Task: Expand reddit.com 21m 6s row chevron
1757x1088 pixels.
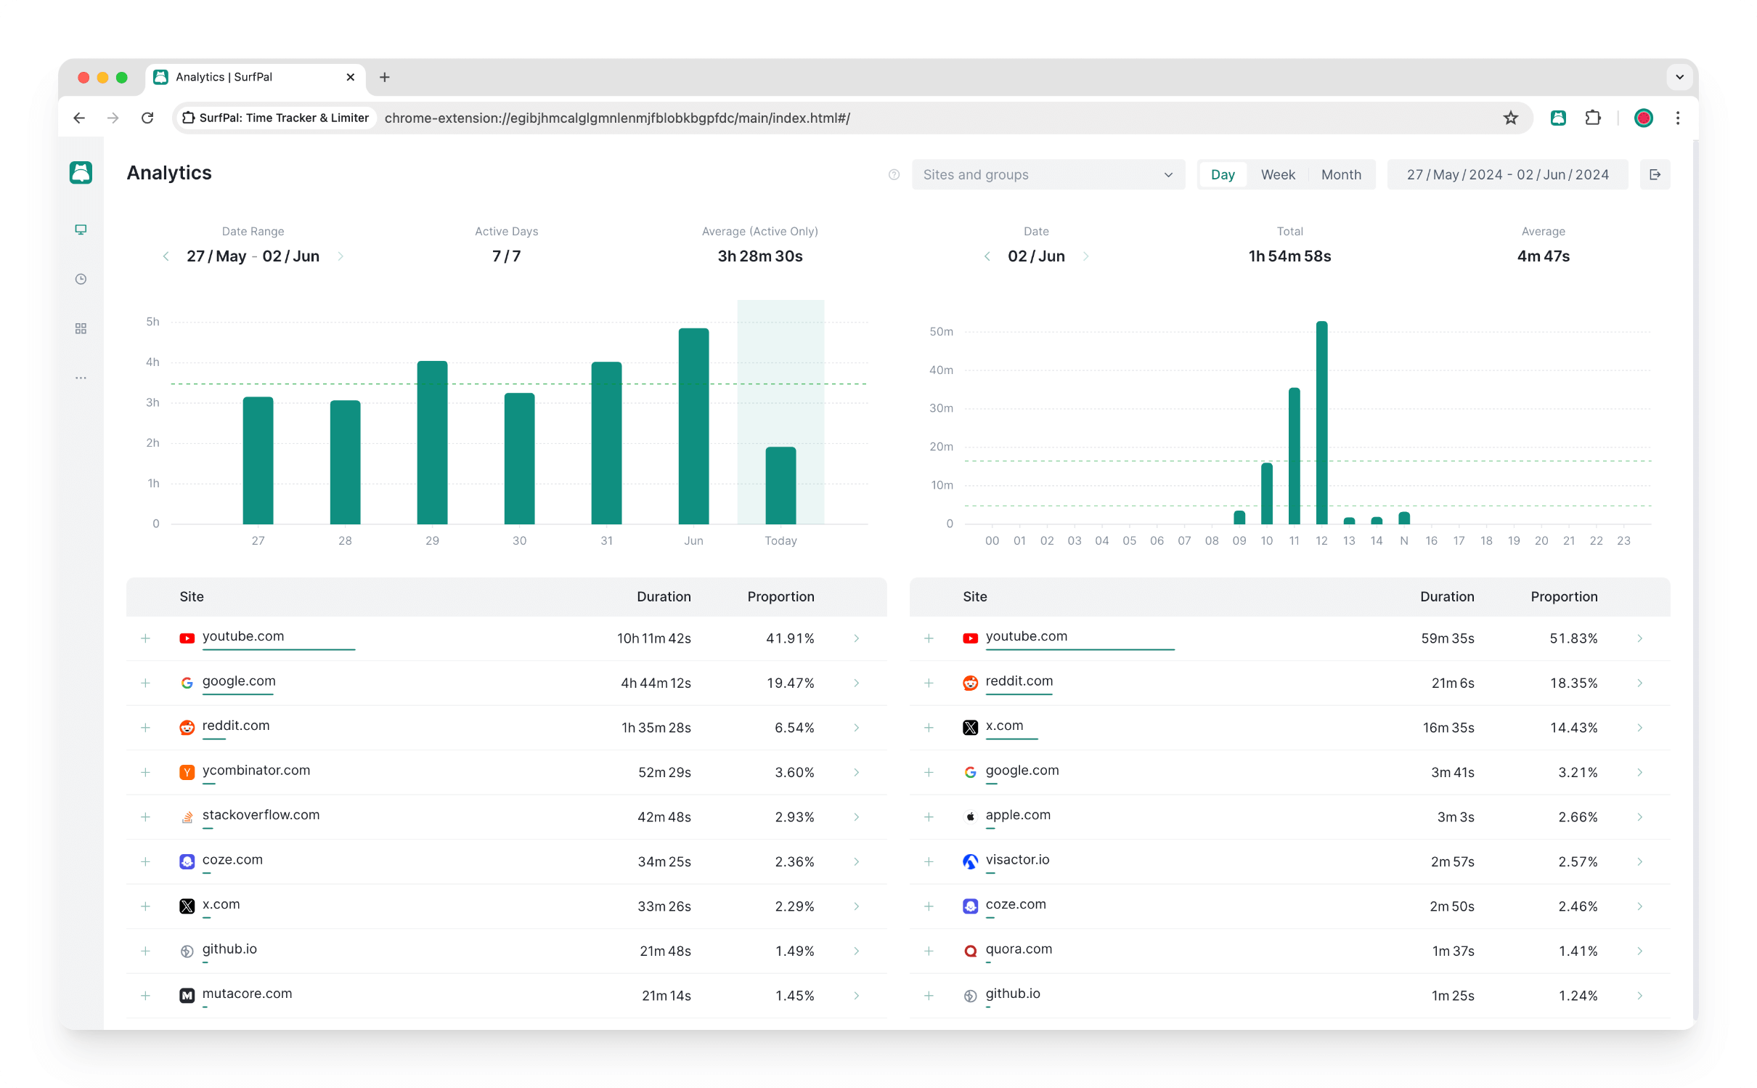Action: [1640, 683]
